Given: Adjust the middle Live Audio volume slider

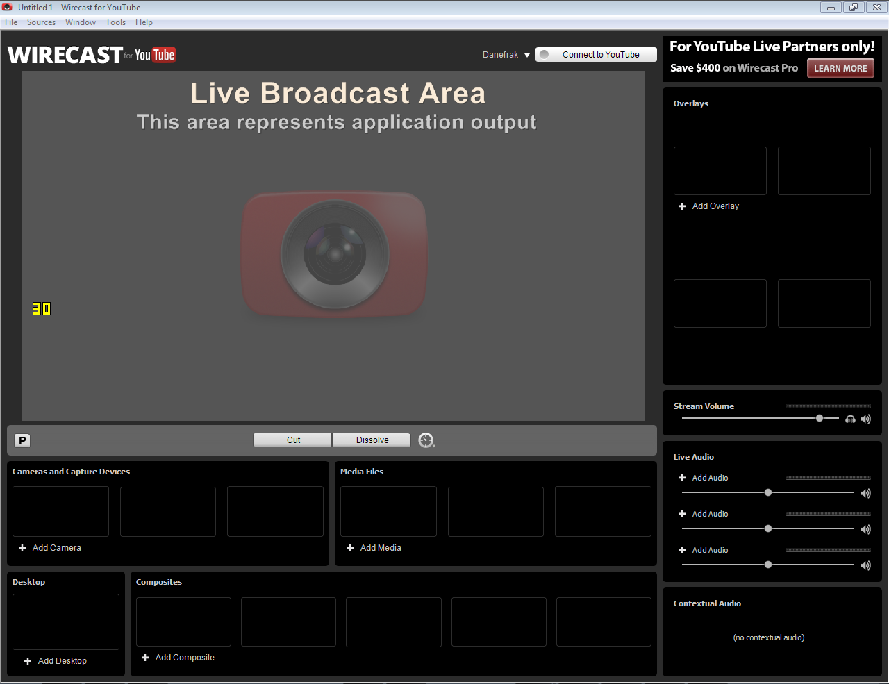Looking at the screenshot, I should [x=768, y=528].
